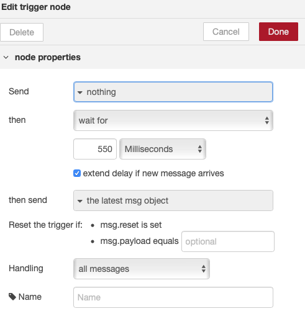Collapse node properties using the chevron icon
The height and width of the screenshot is (324, 305).
pos(6,57)
